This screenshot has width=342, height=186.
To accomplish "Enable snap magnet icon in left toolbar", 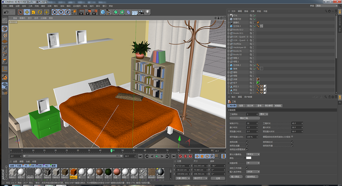I will click(5, 77).
